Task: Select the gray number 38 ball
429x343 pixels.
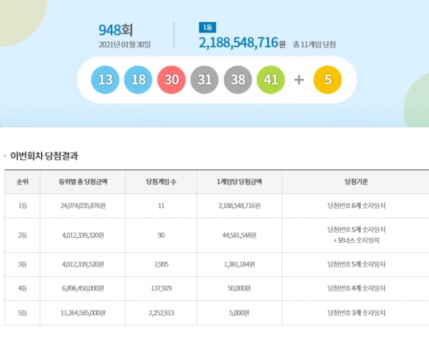Action: click(x=238, y=80)
